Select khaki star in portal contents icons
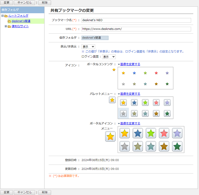The width and height of the screenshot is (199, 195). point(134,84)
